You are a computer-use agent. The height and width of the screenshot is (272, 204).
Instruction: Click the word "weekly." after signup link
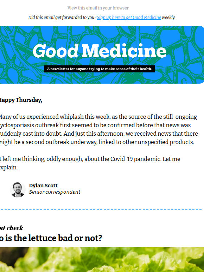pyautogui.click(x=168, y=18)
